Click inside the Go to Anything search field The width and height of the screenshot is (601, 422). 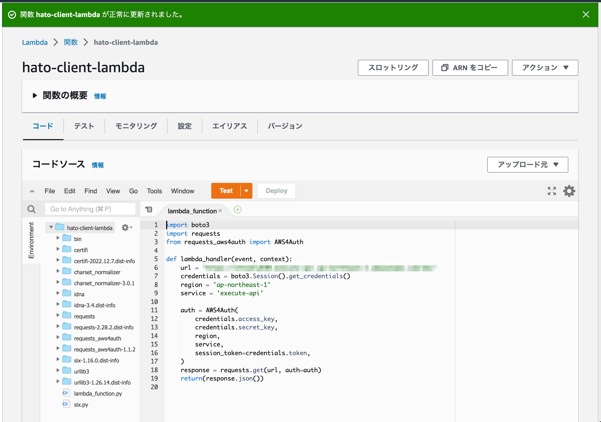tap(90, 209)
